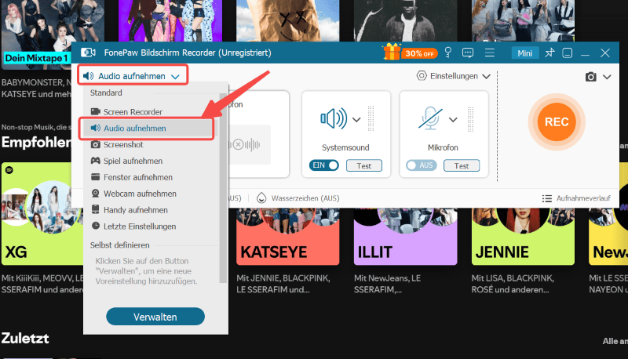Toggle the Systemsound switch (EIN)
This screenshot has height=359, width=628.
(323, 165)
